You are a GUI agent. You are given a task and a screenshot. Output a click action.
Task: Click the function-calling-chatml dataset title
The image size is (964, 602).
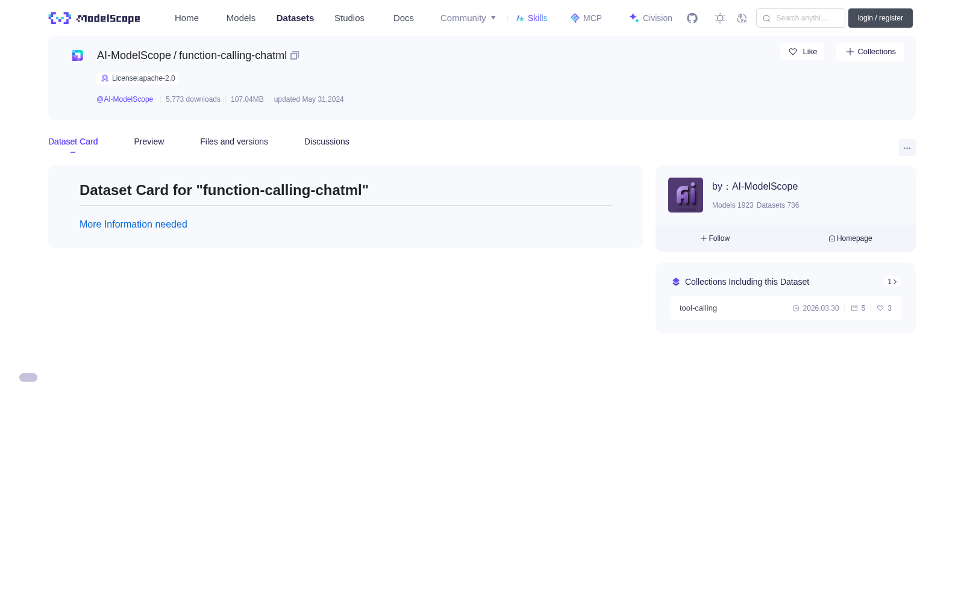click(233, 55)
